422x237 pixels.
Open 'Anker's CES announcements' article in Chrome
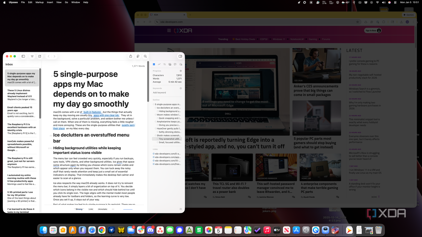click(316, 91)
